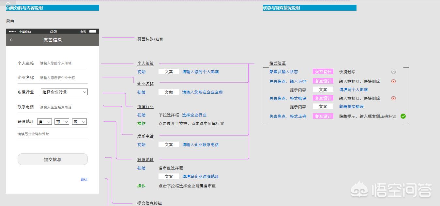Click 文案 box next to 请填写企业详细地址
Viewport: 440px width, 206px height.
[169, 177]
